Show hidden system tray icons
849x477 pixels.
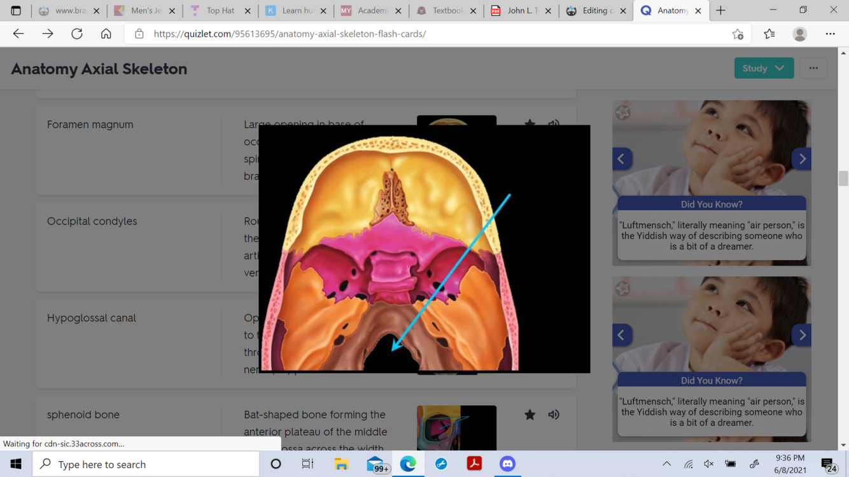[x=666, y=464]
